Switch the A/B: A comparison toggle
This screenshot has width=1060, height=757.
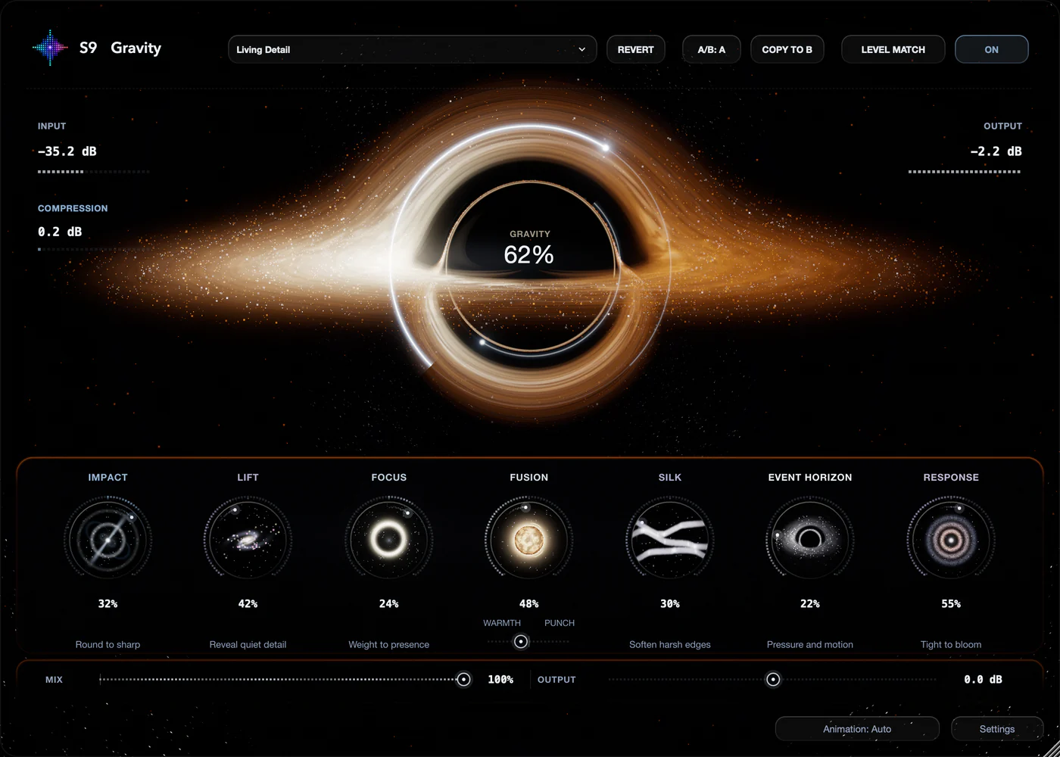pyautogui.click(x=711, y=49)
